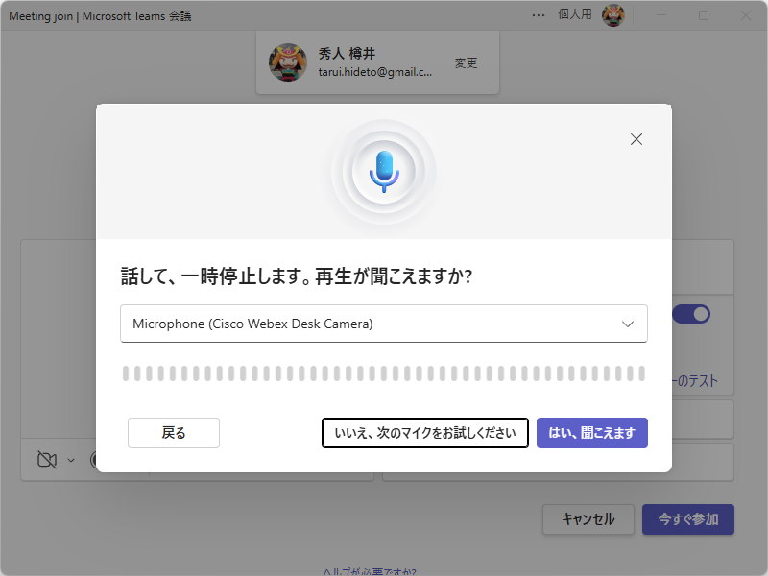
Task: Click キャンセル button in join window
Action: [588, 519]
